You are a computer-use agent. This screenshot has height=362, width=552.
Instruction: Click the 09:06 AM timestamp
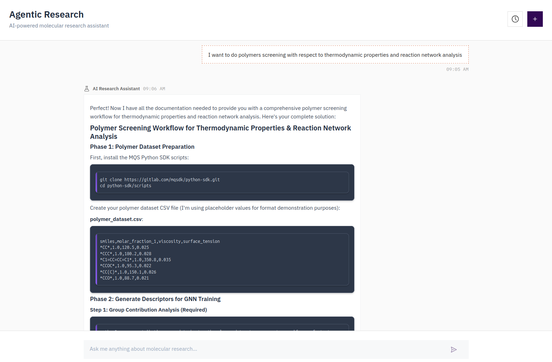tap(154, 89)
